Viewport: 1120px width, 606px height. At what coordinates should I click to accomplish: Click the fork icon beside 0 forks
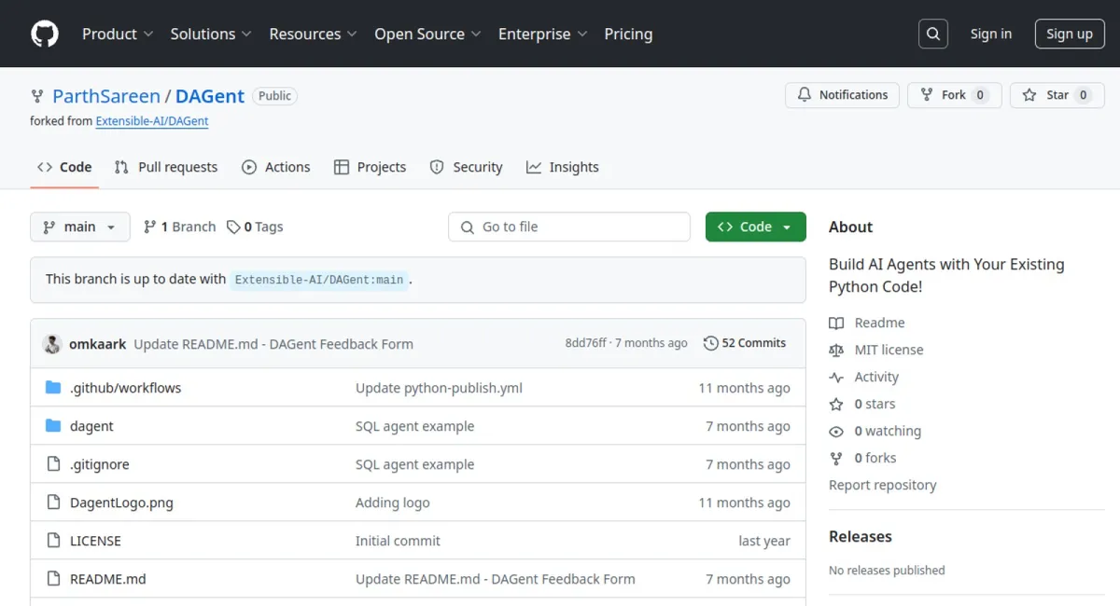[836, 458]
